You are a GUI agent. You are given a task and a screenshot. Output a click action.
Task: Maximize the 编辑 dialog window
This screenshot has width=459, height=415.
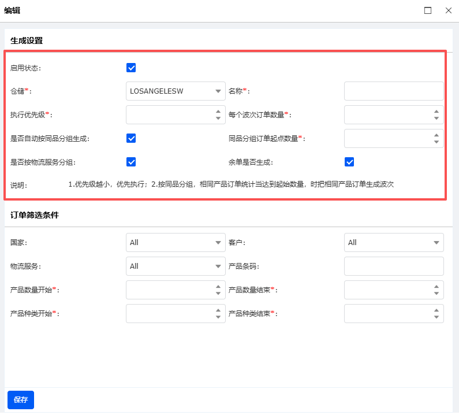pos(428,10)
